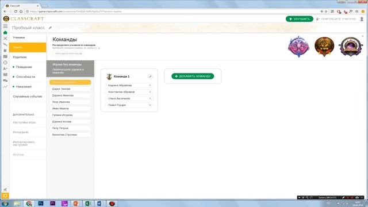Click the Classcraft logo
Image resolution: width=368 pixels, height=207 pixels.
pyautogui.click(x=24, y=19)
